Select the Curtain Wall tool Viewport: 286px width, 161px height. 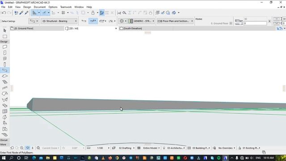[x=5, y=111]
